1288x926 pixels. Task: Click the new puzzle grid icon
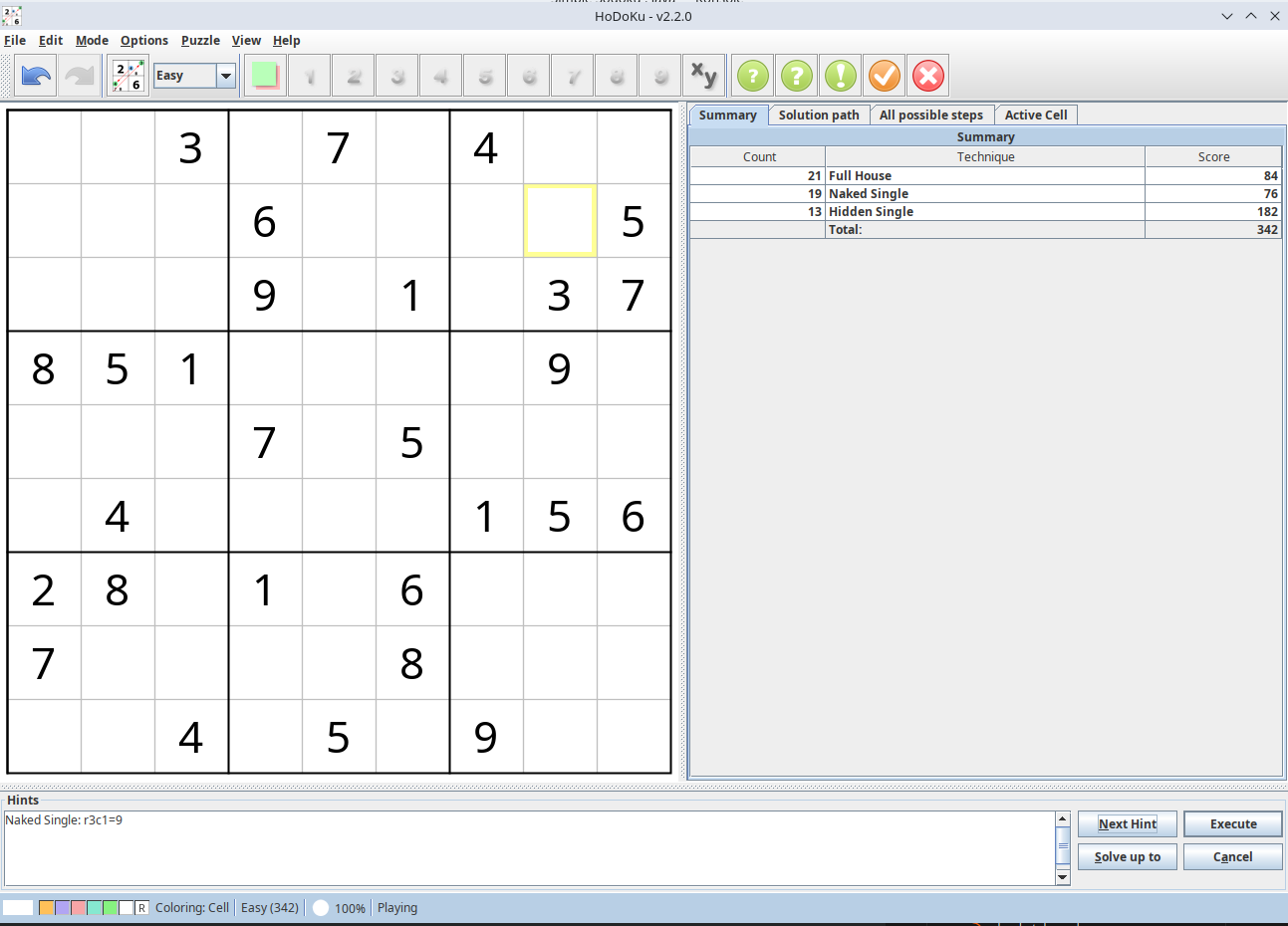tap(128, 76)
